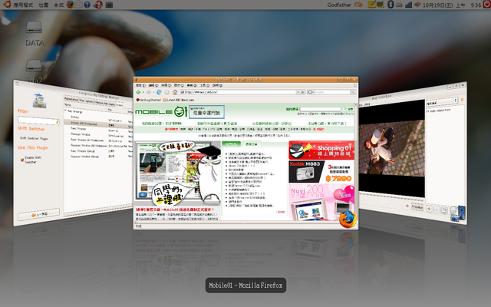Image resolution: width=491 pixels, height=307 pixels.
Task: Click the cartoon feature image on Mobile01
Action: pyautogui.click(x=177, y=174)
